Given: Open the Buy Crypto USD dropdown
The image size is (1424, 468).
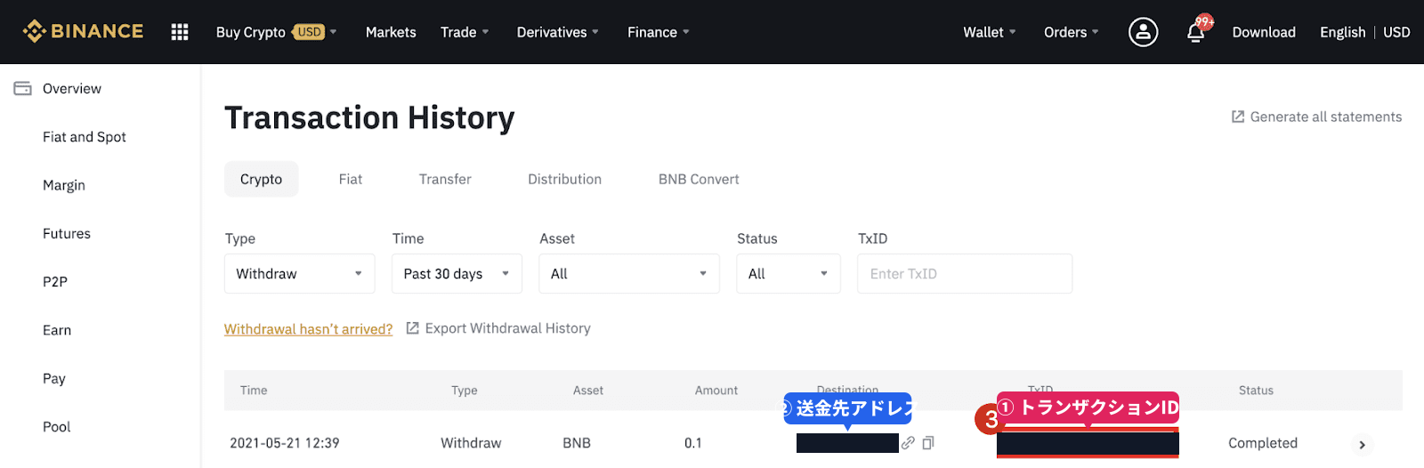Looking at the screenshot, I should tap(276, 32).
